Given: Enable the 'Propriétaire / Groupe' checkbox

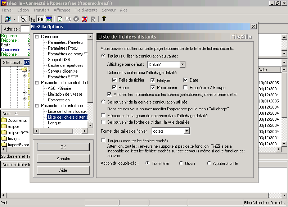Looking at the screenshot, I should tap(185, 87).
